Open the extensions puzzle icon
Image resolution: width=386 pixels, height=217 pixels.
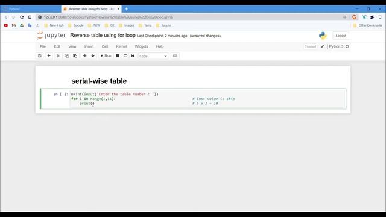pos(372,17)
